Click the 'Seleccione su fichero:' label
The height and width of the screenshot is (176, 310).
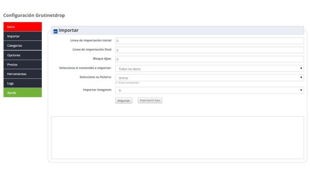coord(95,77)
